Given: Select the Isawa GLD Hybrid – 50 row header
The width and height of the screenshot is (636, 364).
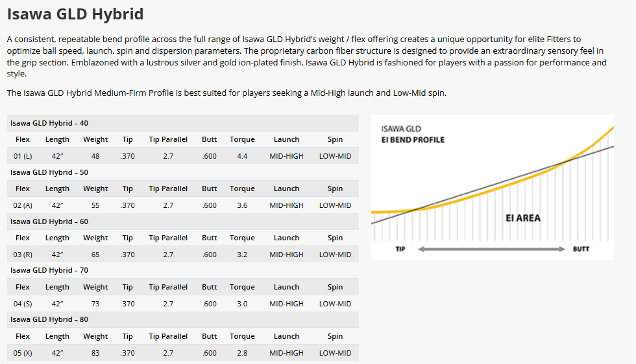Looking at the screenshot, I should [x=49, y=172].
